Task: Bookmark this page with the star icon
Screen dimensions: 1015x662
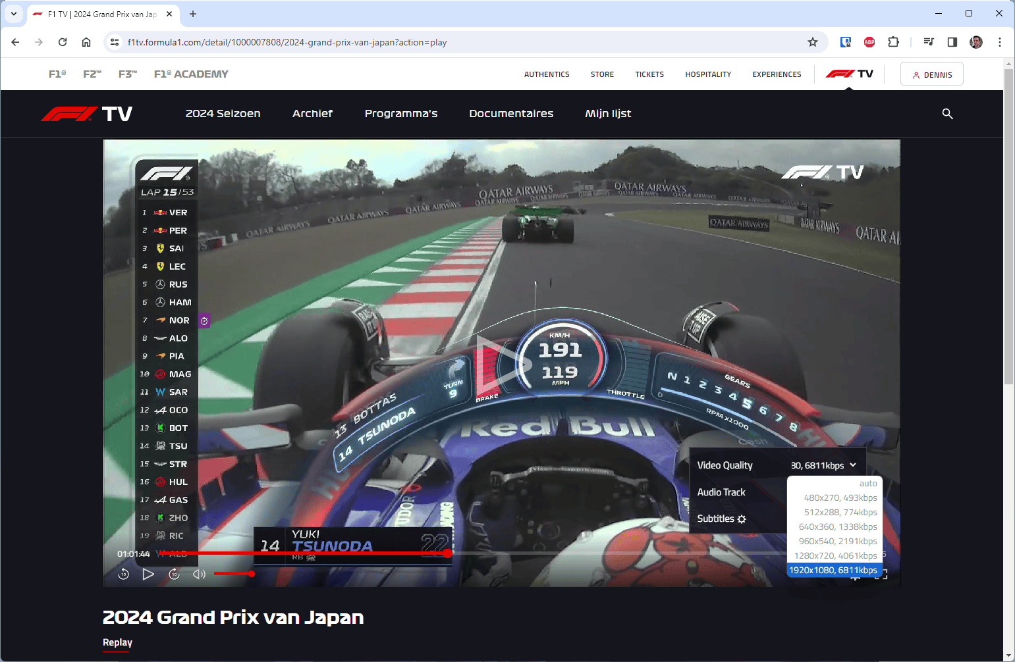Action: pos(813,42)
